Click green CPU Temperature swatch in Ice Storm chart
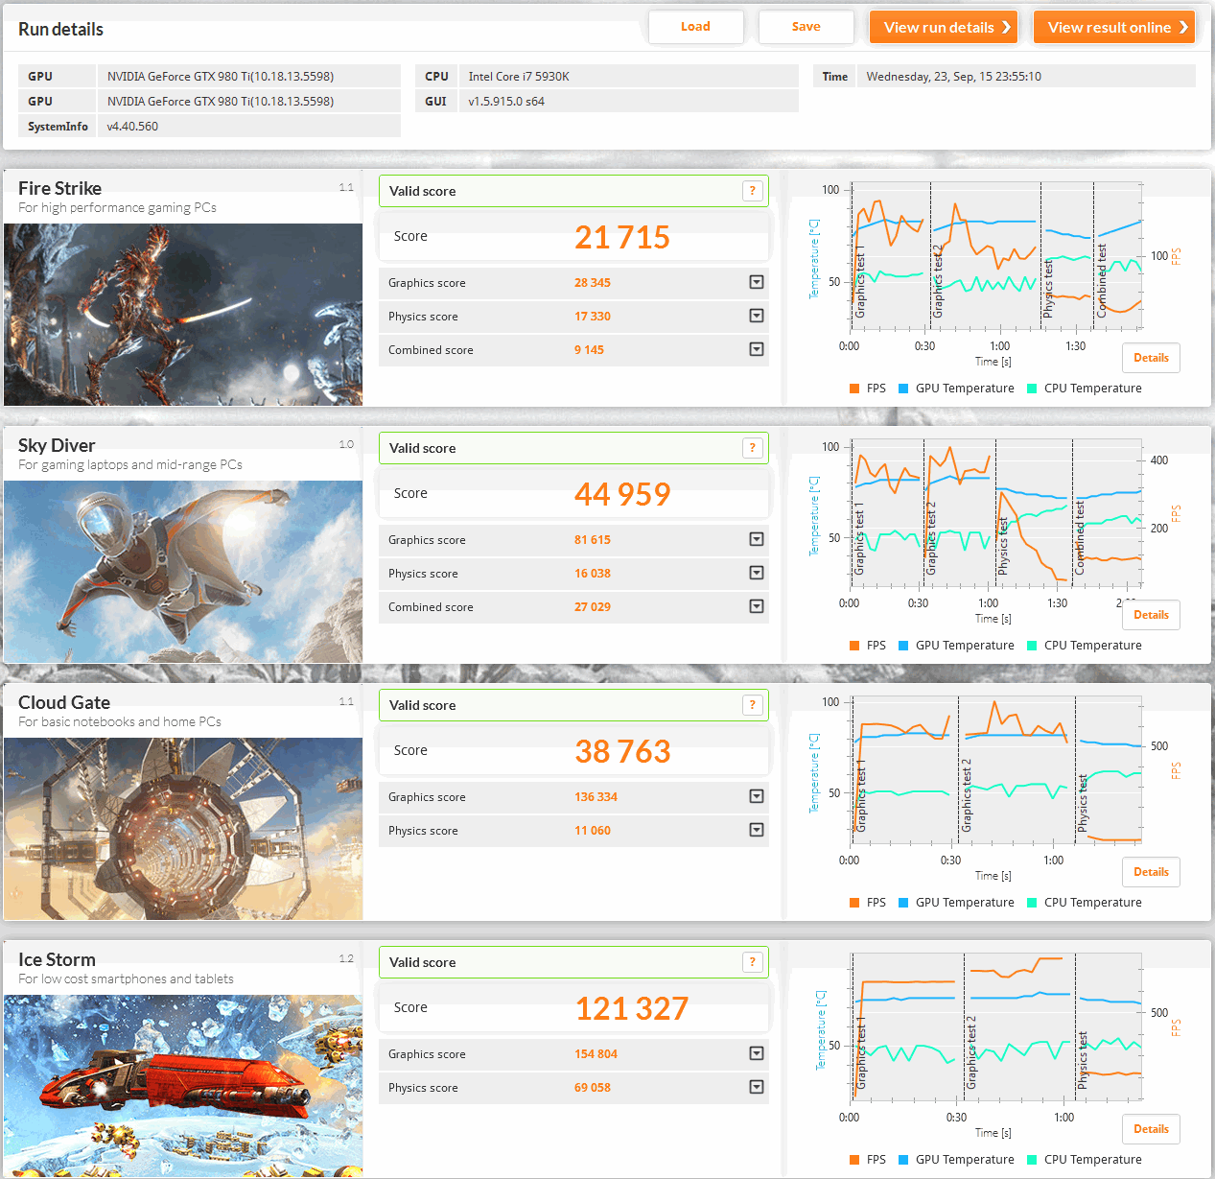1215x1179 pixels. (x=1032, y=1160)
